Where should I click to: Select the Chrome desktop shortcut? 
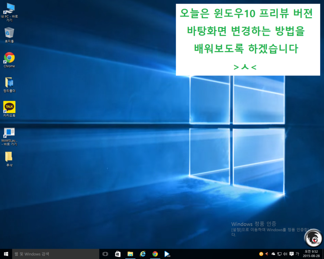(x=9, y=60)
